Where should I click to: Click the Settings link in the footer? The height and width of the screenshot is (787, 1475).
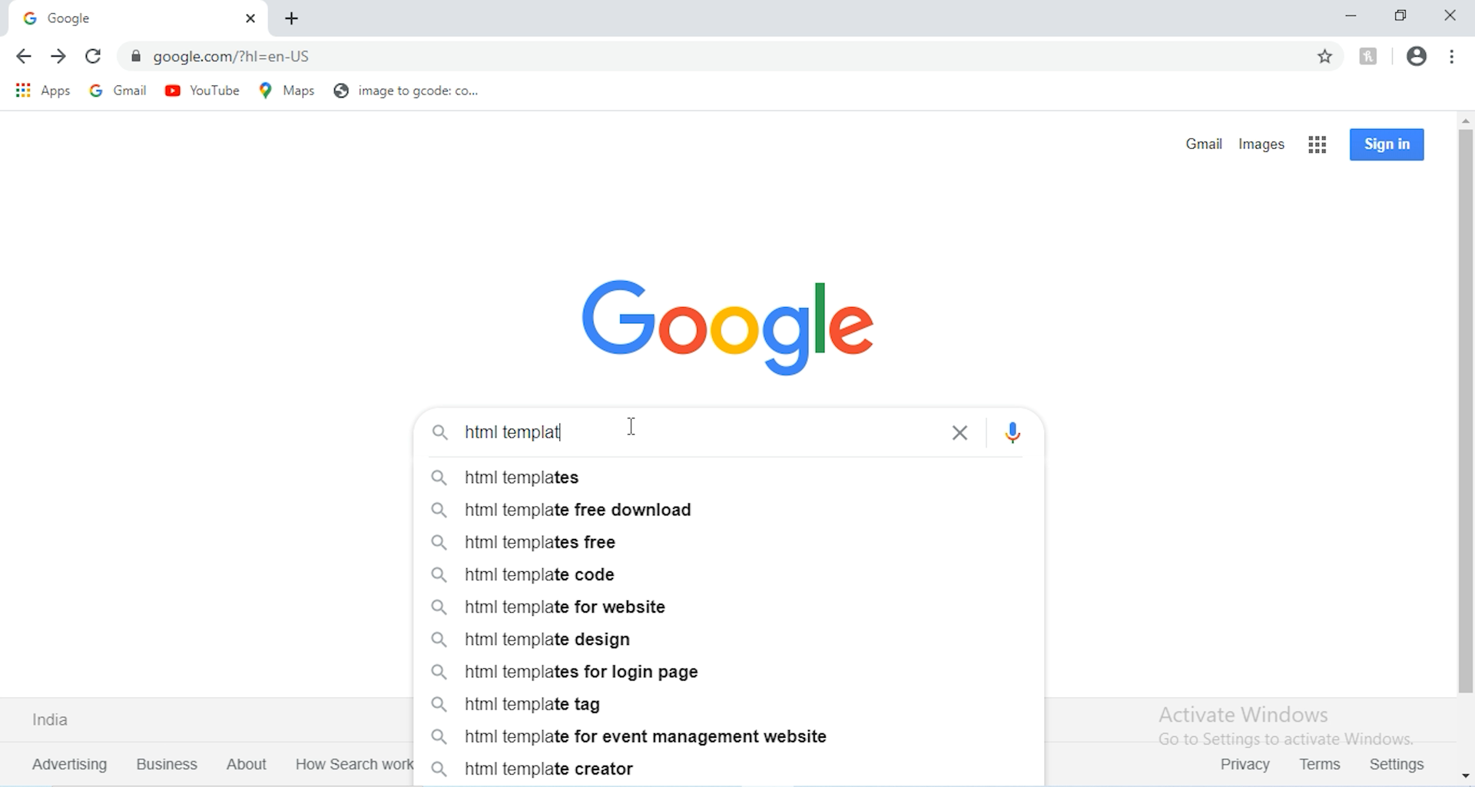pos(1397,765)
